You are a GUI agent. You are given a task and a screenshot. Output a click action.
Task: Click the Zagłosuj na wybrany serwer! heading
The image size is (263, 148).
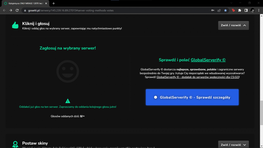[x=68, y=48]
